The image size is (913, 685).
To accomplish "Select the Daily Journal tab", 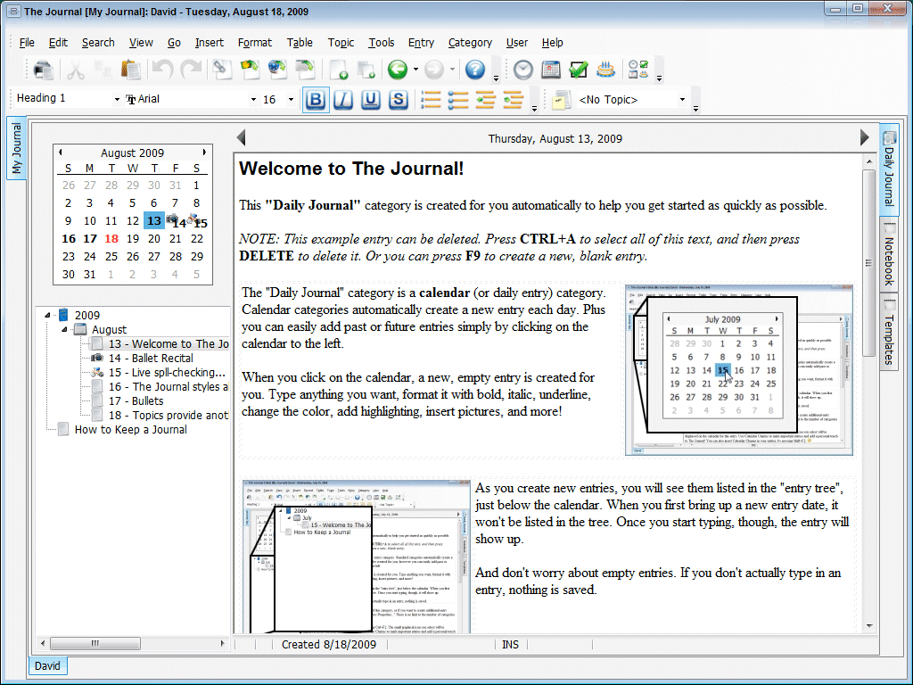I will tap(889, 169).
